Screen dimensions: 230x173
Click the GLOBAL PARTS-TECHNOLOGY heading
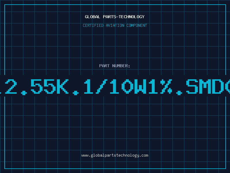[115, 17]
